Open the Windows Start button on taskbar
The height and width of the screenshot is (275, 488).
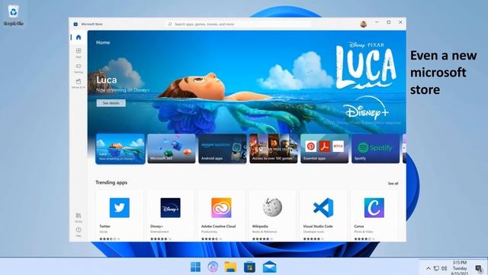pos(195,267)
